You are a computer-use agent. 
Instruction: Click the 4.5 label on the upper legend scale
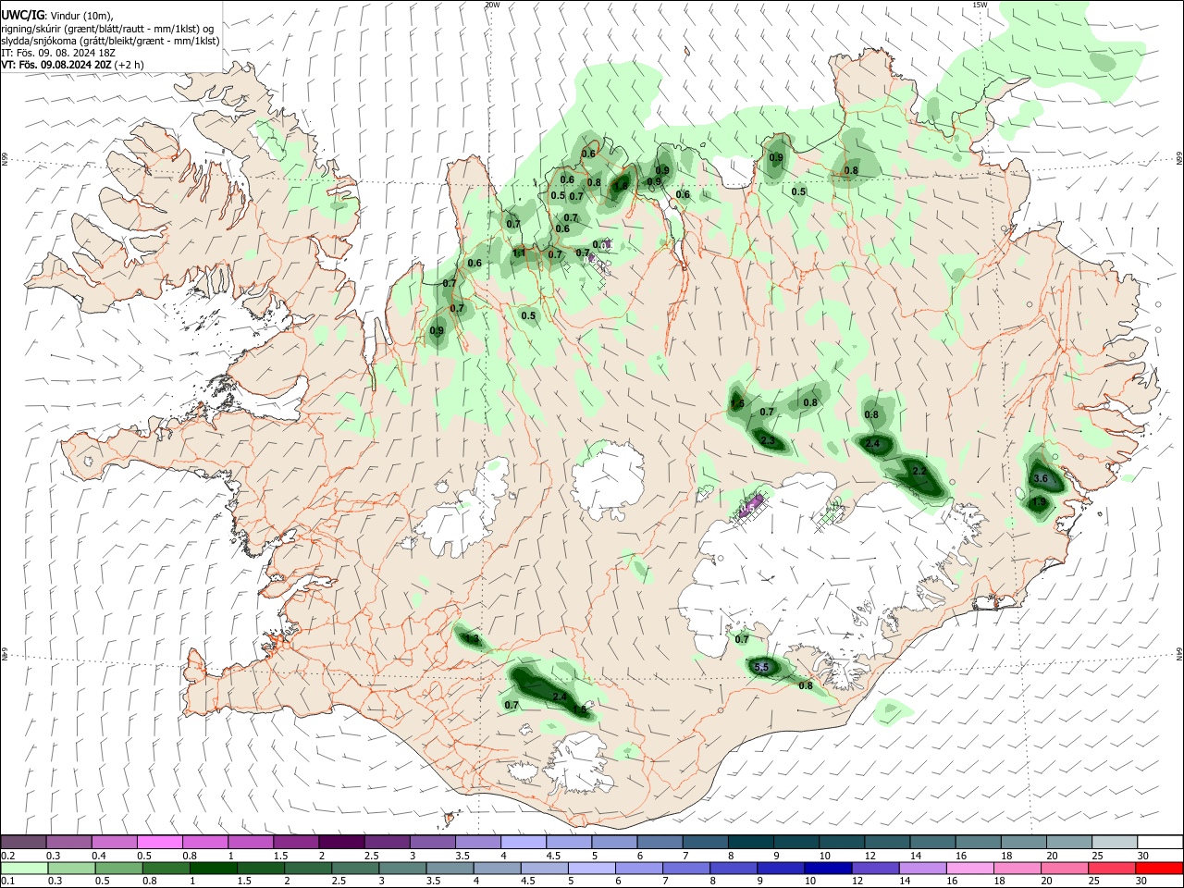pyautogui.click(x=553, y=856)
